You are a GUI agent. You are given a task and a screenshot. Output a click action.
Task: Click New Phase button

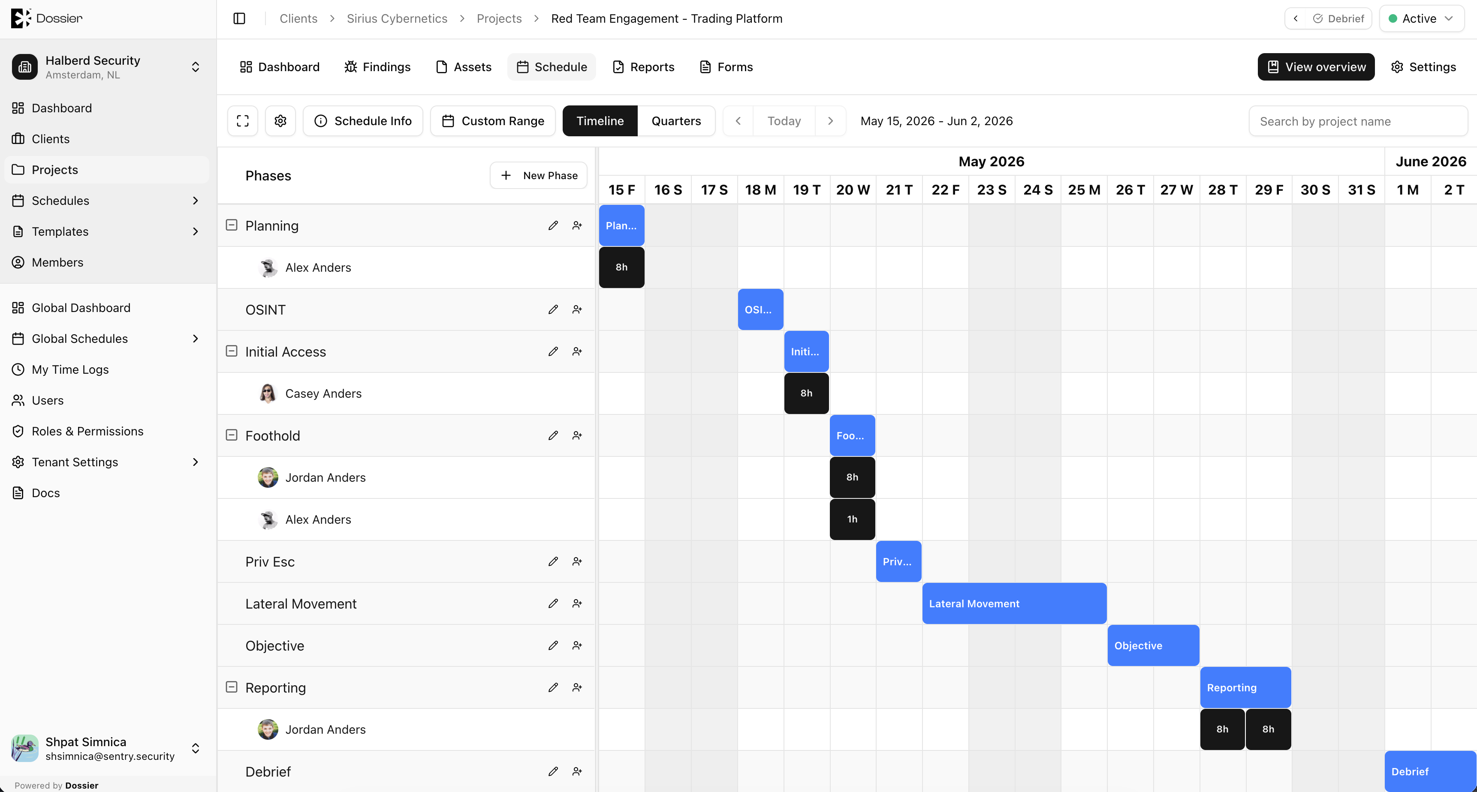click(538, 175)
